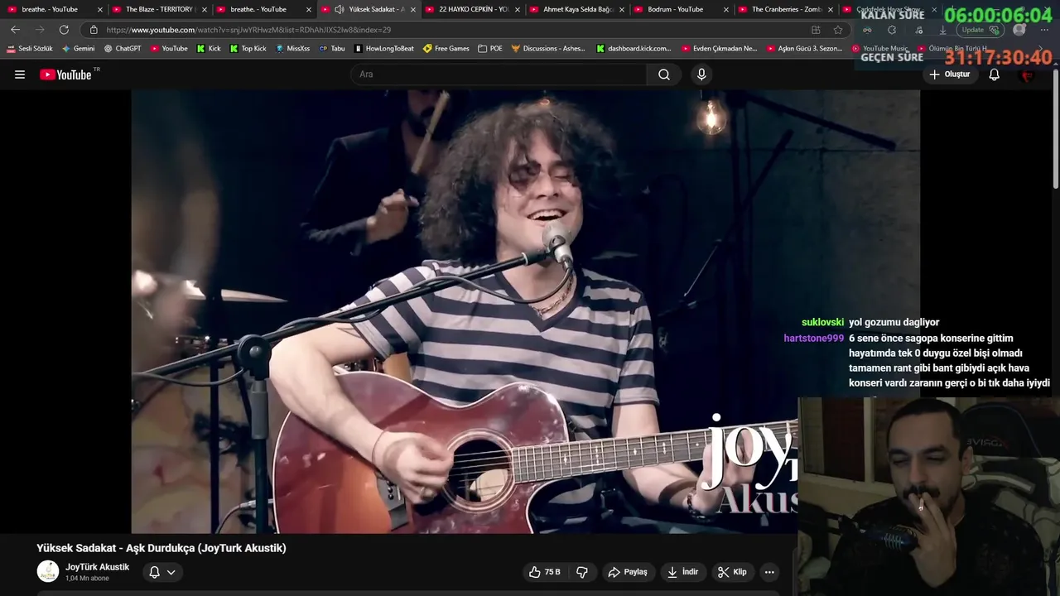View site information padlock icon

pos(94,30)
